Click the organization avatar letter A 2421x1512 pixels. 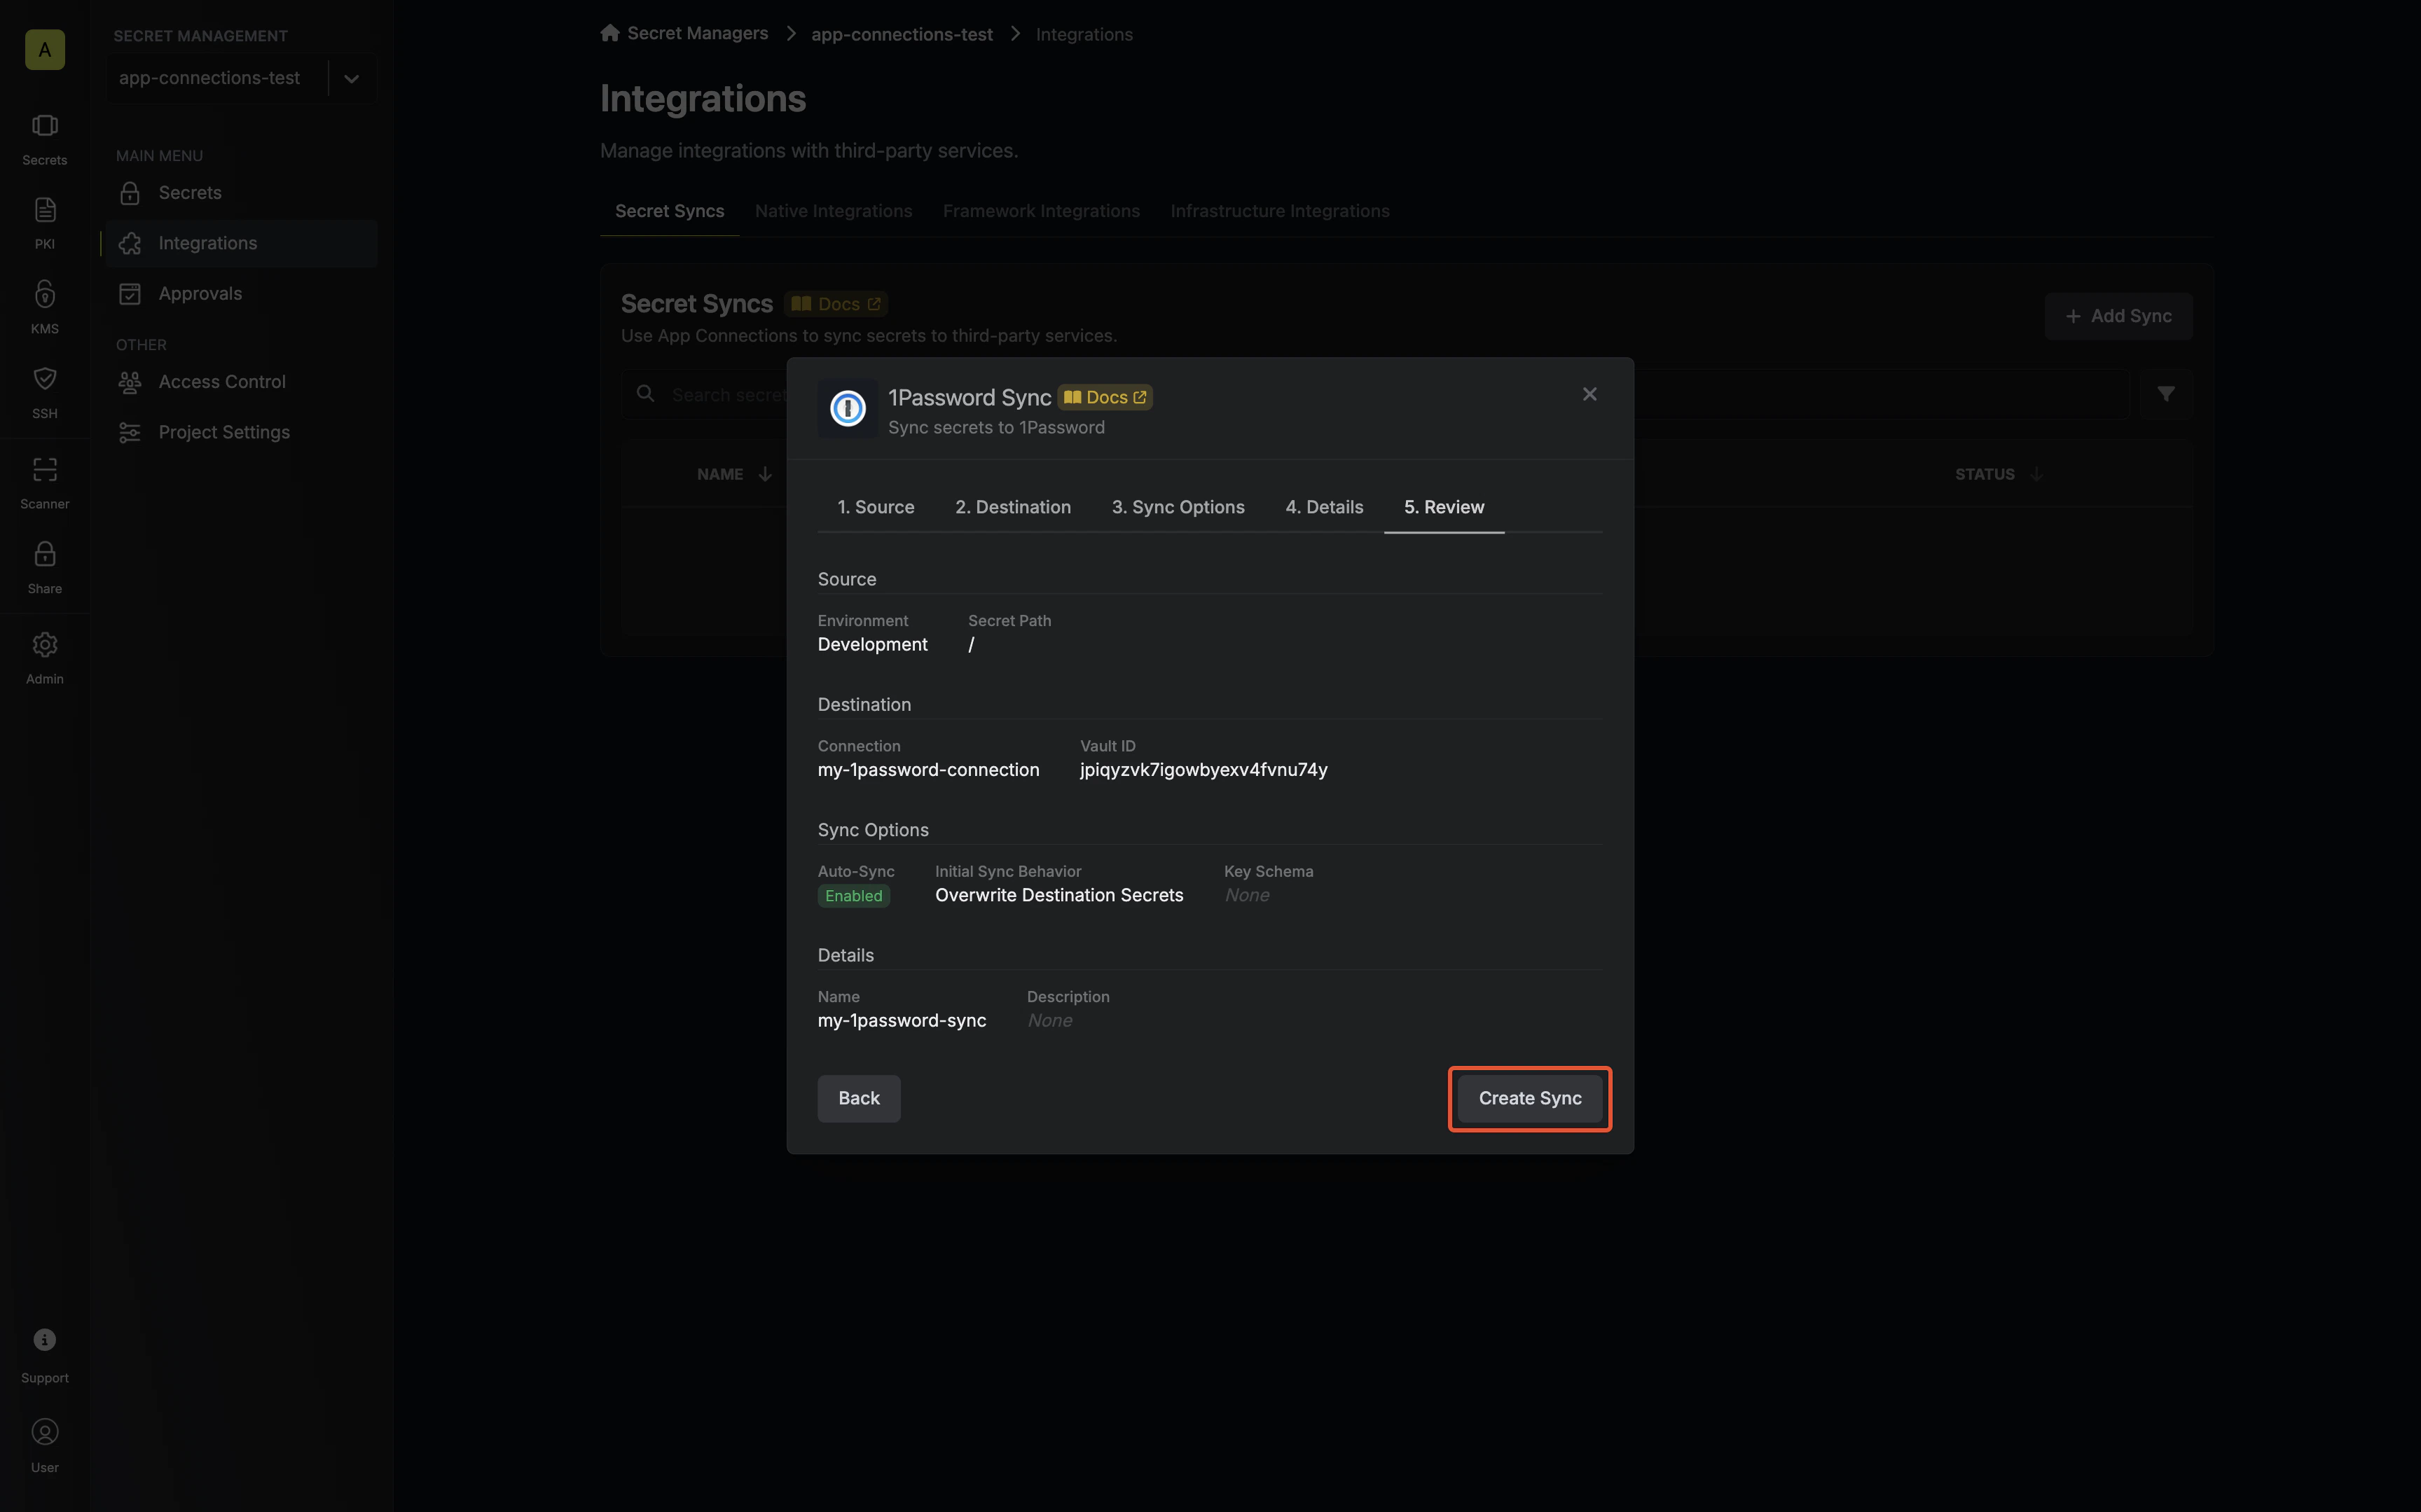coord(44,50)
